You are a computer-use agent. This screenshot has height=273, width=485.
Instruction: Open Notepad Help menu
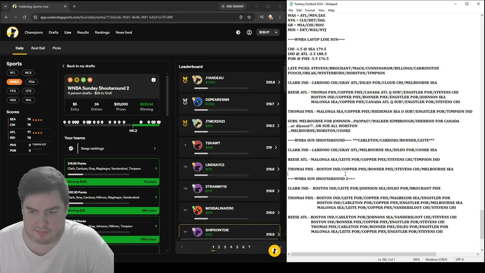pyautogui.click(x=331, y=10)
